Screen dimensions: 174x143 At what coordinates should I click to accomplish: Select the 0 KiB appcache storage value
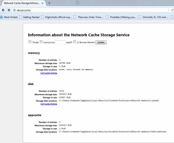click(62, 129)
